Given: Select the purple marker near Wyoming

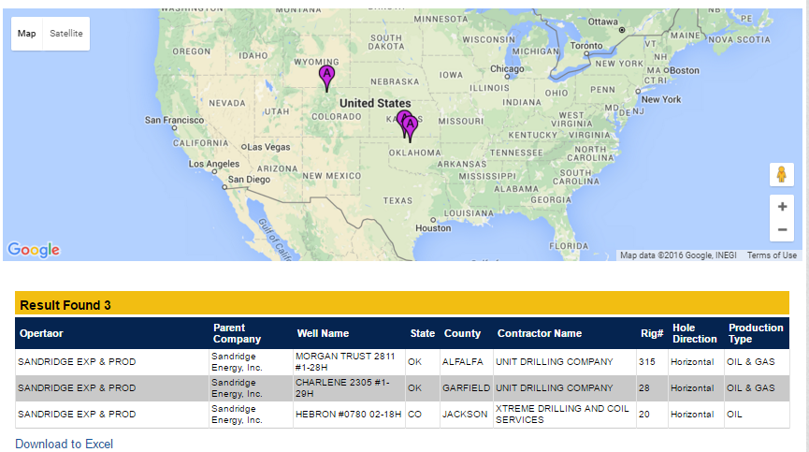Looking at the screenshot, I should [x=326, y=79].
